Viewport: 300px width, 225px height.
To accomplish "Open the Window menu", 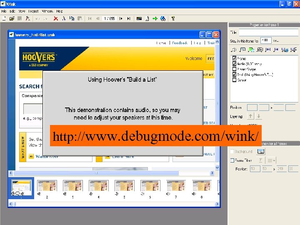I will coord(47,11).
